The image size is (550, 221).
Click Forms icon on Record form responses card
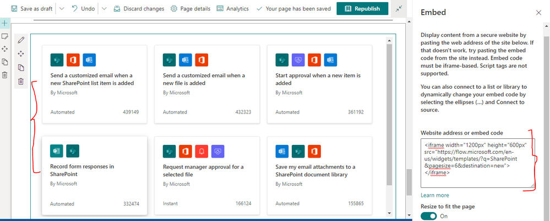57,151
